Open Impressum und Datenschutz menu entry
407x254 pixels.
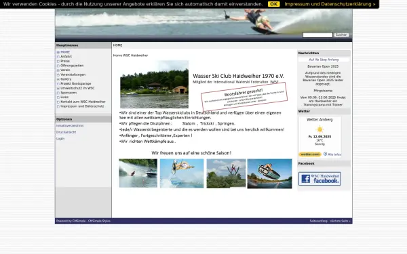coord(82,106)
